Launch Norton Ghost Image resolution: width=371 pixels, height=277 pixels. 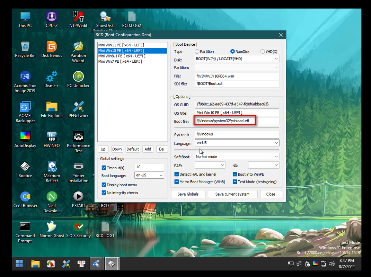pyautogui.click(x=52, y=230)
